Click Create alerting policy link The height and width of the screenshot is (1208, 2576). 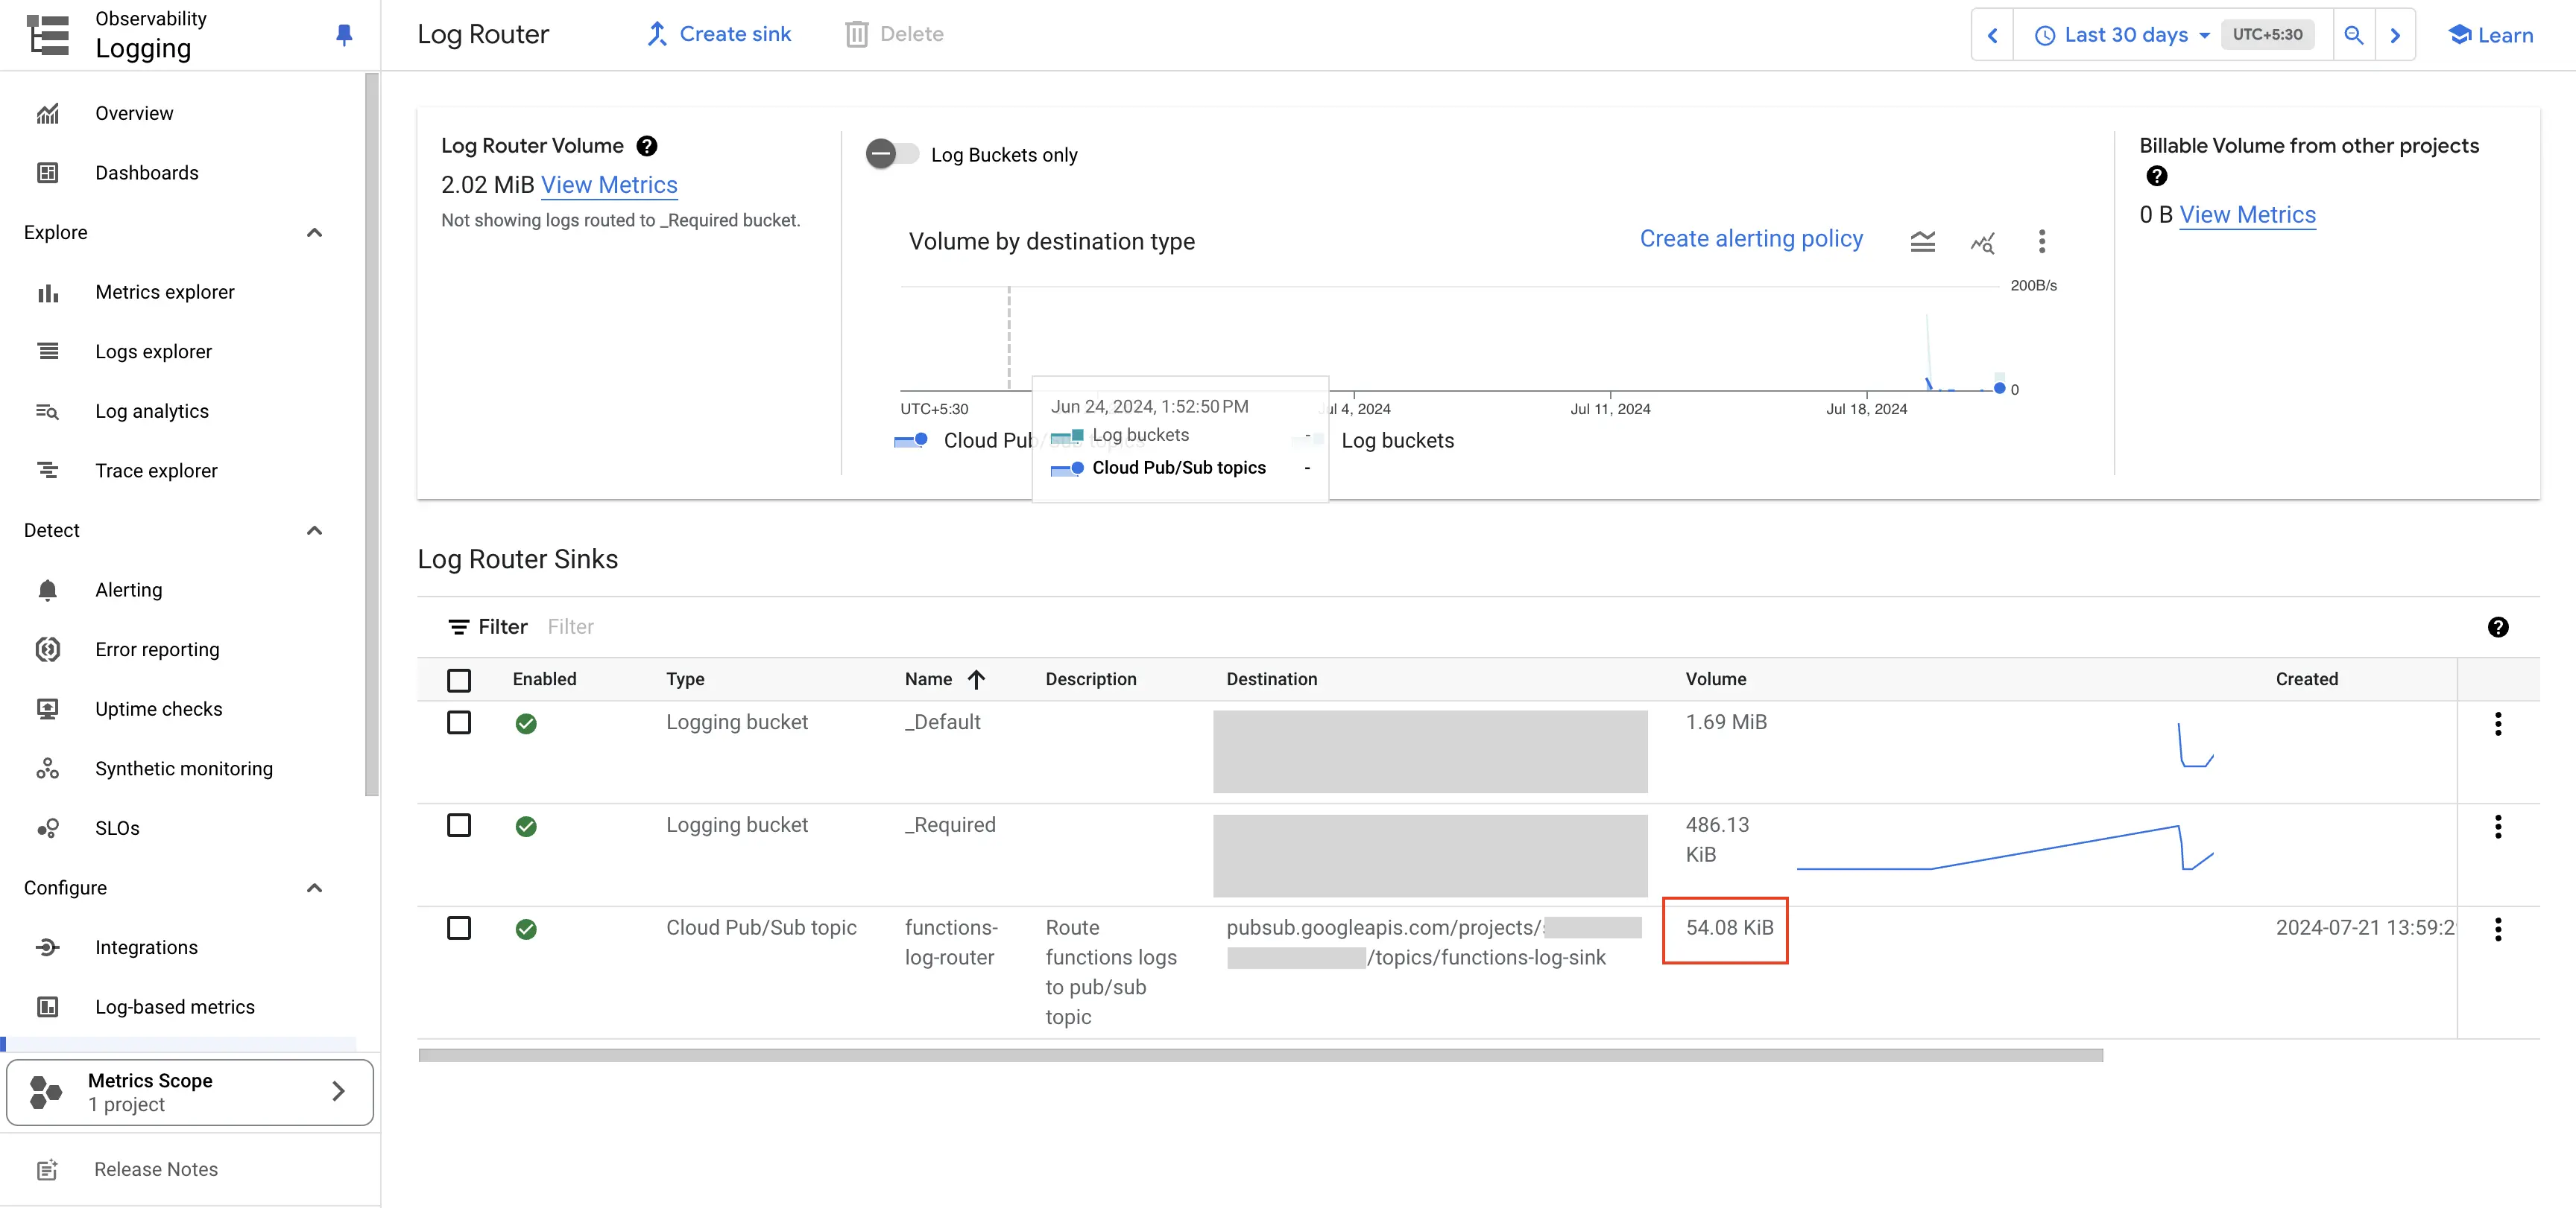click(x=1751, y=240)
